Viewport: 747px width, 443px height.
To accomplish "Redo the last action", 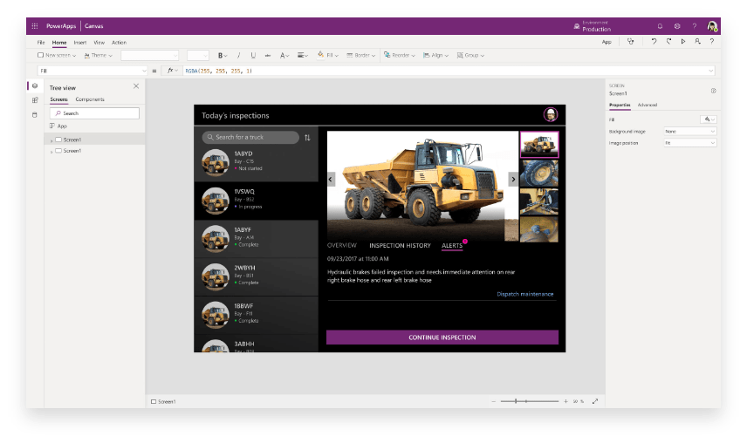I will click(668, 42).
